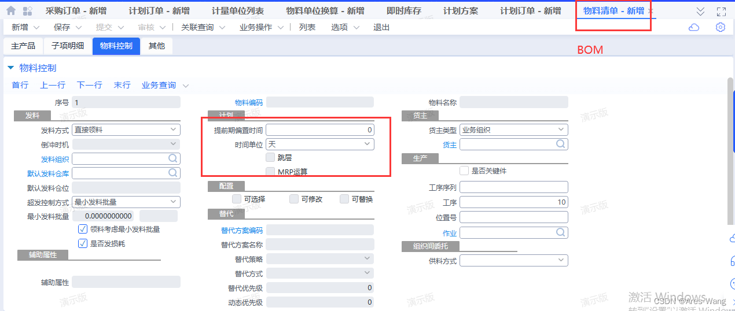
Task: Switch to the 其他 tab
Action: click(x=157, y=46)
